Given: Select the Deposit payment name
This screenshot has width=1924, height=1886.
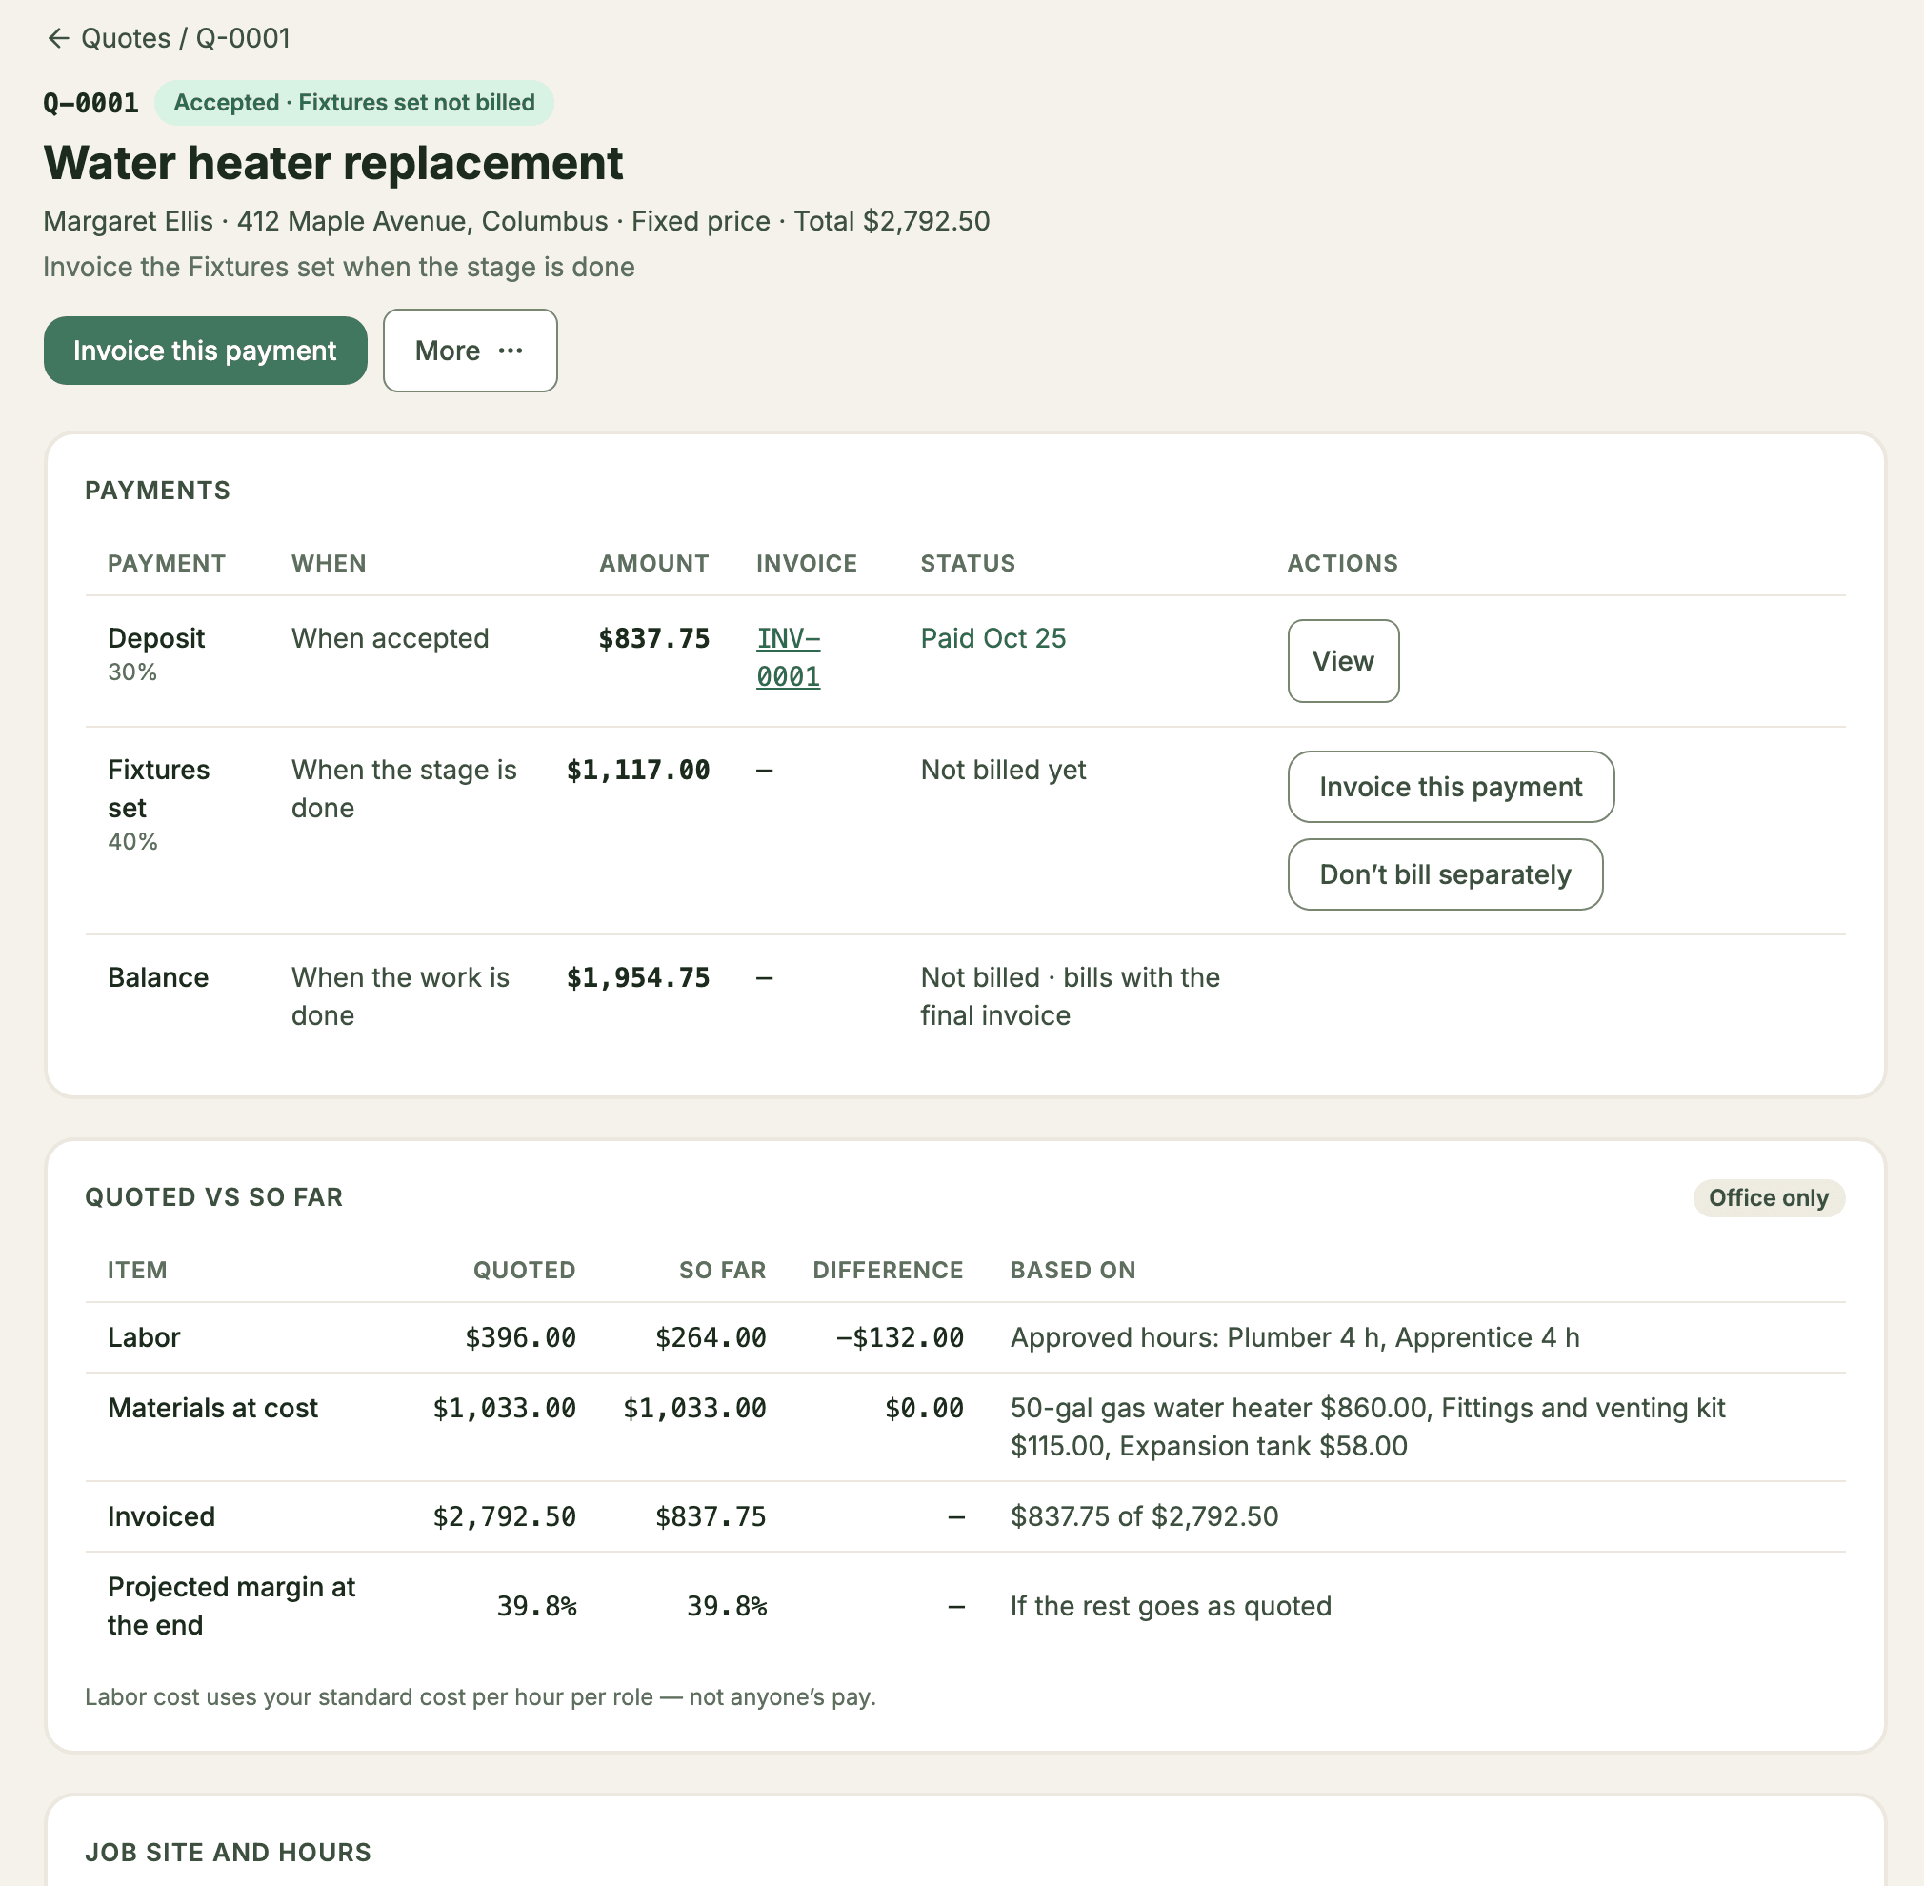Looking at the screenshot, I should coord(156,638).
